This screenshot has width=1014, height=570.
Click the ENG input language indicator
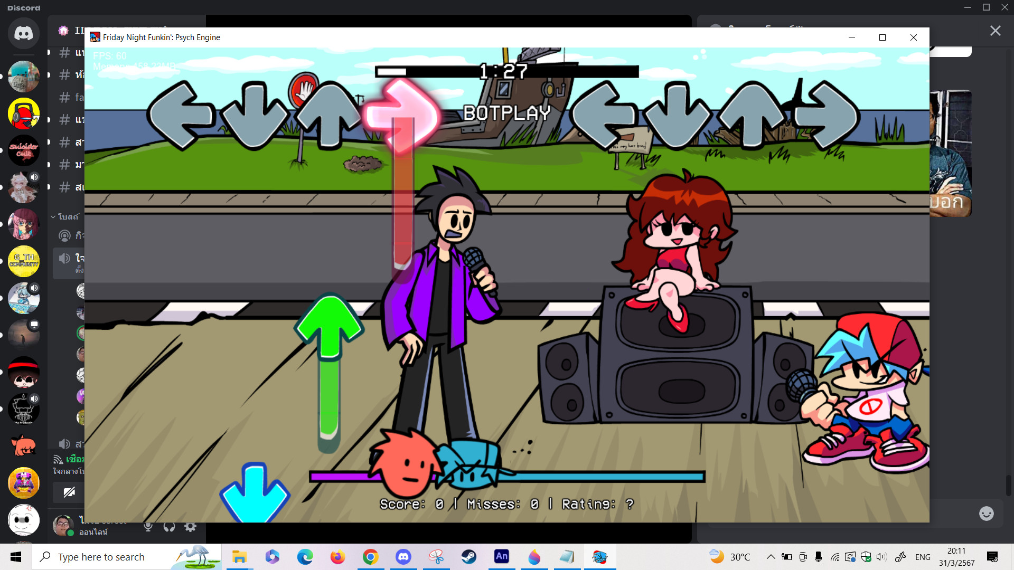point(923,557)
